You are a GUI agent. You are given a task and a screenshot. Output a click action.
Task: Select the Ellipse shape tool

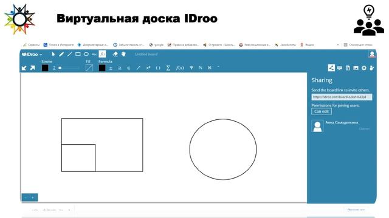[86, 54]
